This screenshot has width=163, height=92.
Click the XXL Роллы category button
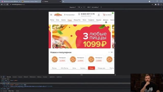click(64, 68)
